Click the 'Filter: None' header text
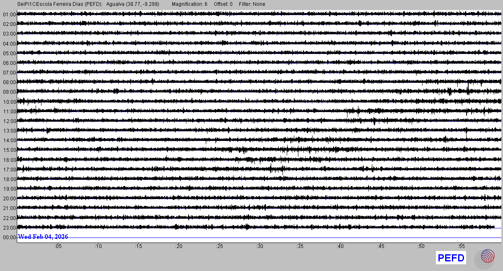Image resolution: width=503 pixels, height=271 pixels. pyautogui.click(x=252, y=4)
